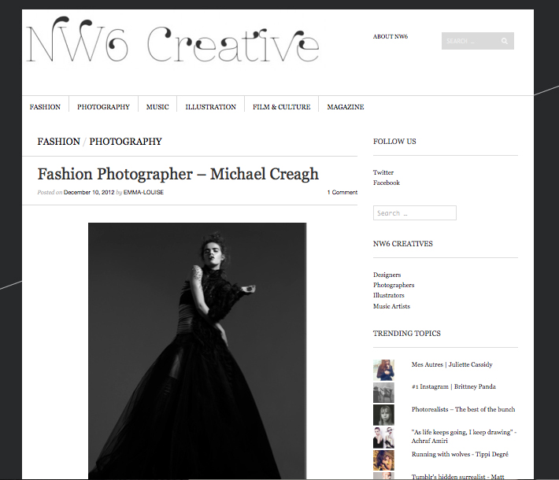
Task: Open the Magazine menu item
Action: coord(345,107)
